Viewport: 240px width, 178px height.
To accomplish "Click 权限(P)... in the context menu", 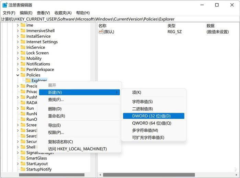I will 79,132.
